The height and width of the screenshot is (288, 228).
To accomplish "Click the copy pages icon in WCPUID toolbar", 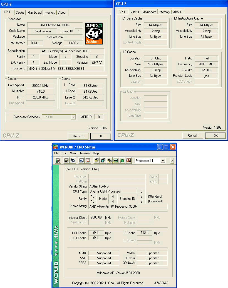I will point(73,161).
